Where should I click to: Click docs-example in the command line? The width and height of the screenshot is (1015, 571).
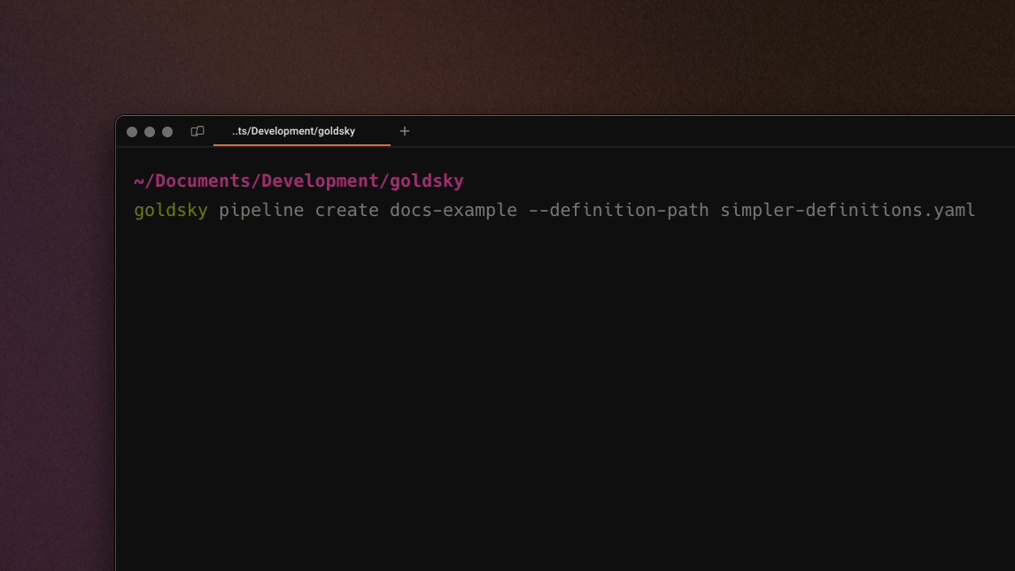pos(453,210)
